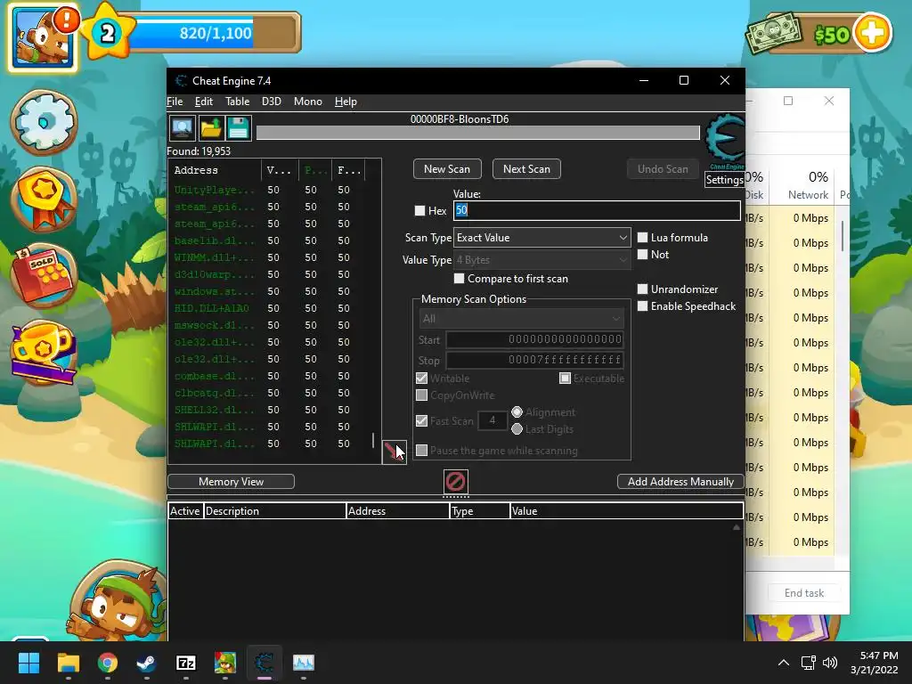Click the scan progress bar

[x=477, y=134]
